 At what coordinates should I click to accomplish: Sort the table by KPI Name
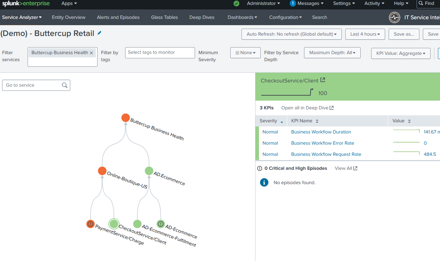304,121
